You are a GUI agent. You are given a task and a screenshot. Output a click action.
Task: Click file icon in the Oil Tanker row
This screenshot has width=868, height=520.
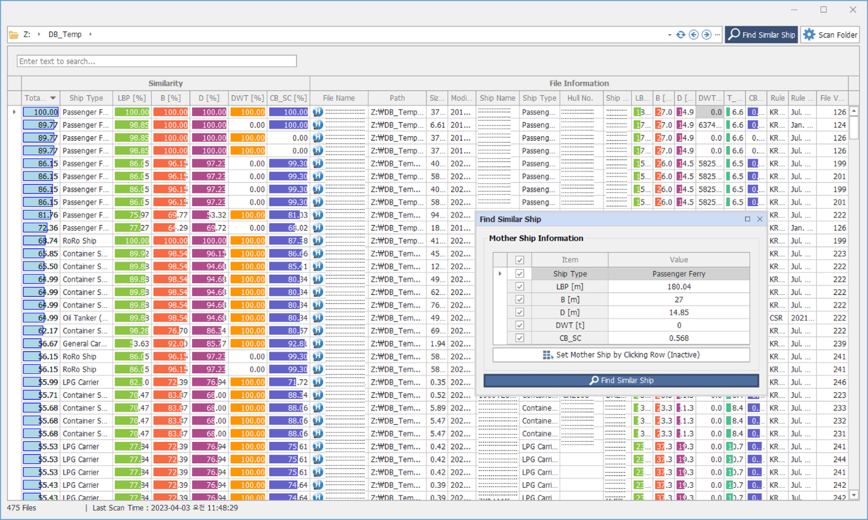click(x=318, y=318)
